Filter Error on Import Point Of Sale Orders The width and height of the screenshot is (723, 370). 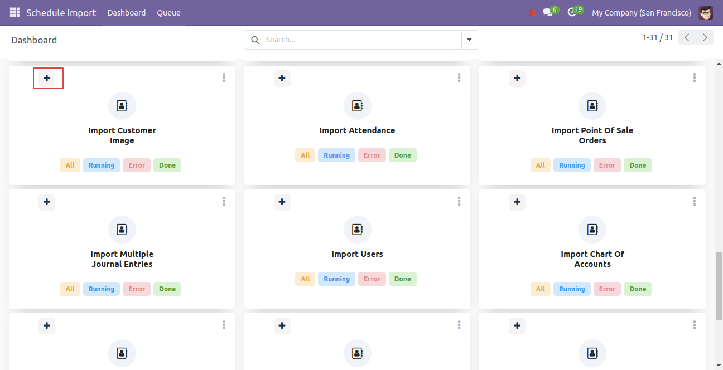pyautogui.click(x=607, y=165)
